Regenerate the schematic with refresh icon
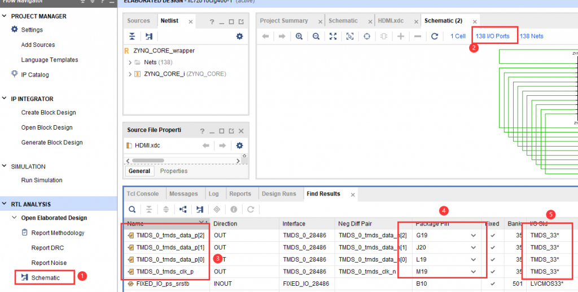578x292 pixels. pos(435,36)
